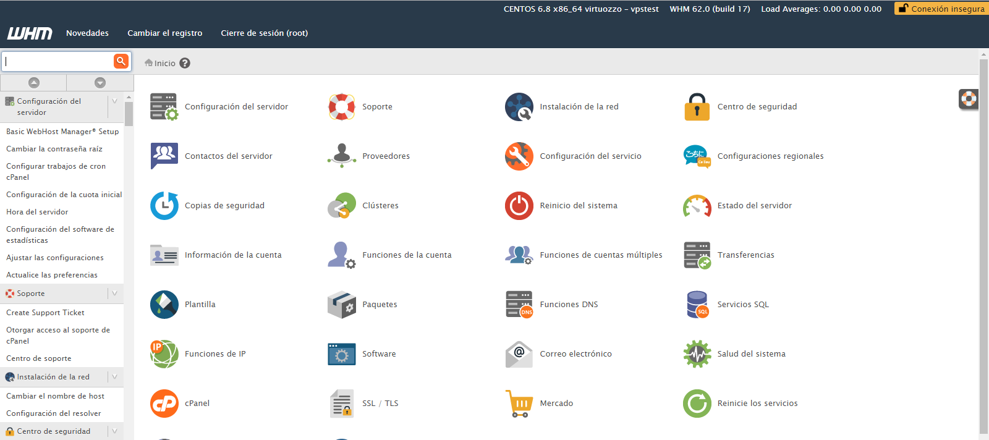The height and width of the screenshot is (440, 989).
Task: Open Cambiar la contraseña raíz link
Action: (x=54, y=149)
